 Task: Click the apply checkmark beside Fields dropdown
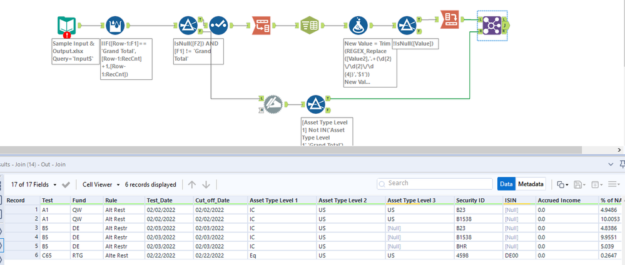coord(66,184)
